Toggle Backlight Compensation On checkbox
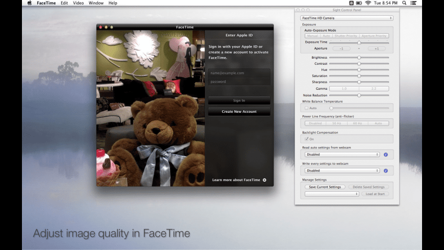Screen dimensions: 444x250 click(306, 139)
